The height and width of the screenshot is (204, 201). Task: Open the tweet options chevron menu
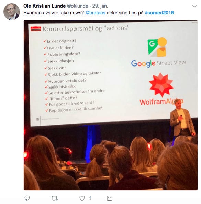(194, 6)
